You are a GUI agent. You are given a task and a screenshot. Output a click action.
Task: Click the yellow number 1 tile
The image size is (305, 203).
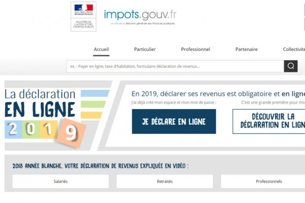click(x=49, y=129)
